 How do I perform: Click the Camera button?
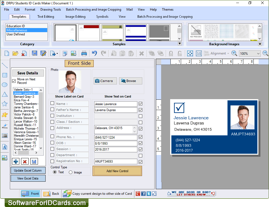(x=105, y=81)
